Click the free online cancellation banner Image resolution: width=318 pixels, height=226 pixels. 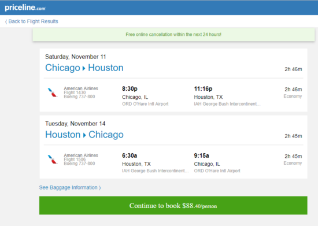click(x=173, y=35)
